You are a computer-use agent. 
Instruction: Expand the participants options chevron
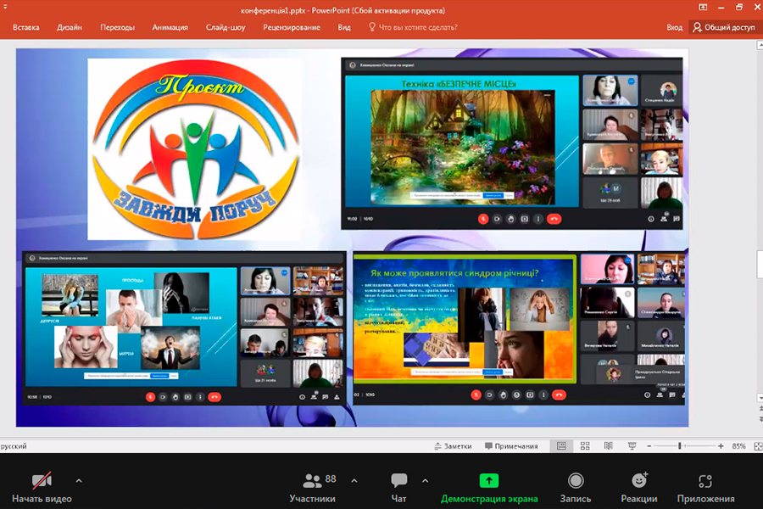[x=354, y=480]
